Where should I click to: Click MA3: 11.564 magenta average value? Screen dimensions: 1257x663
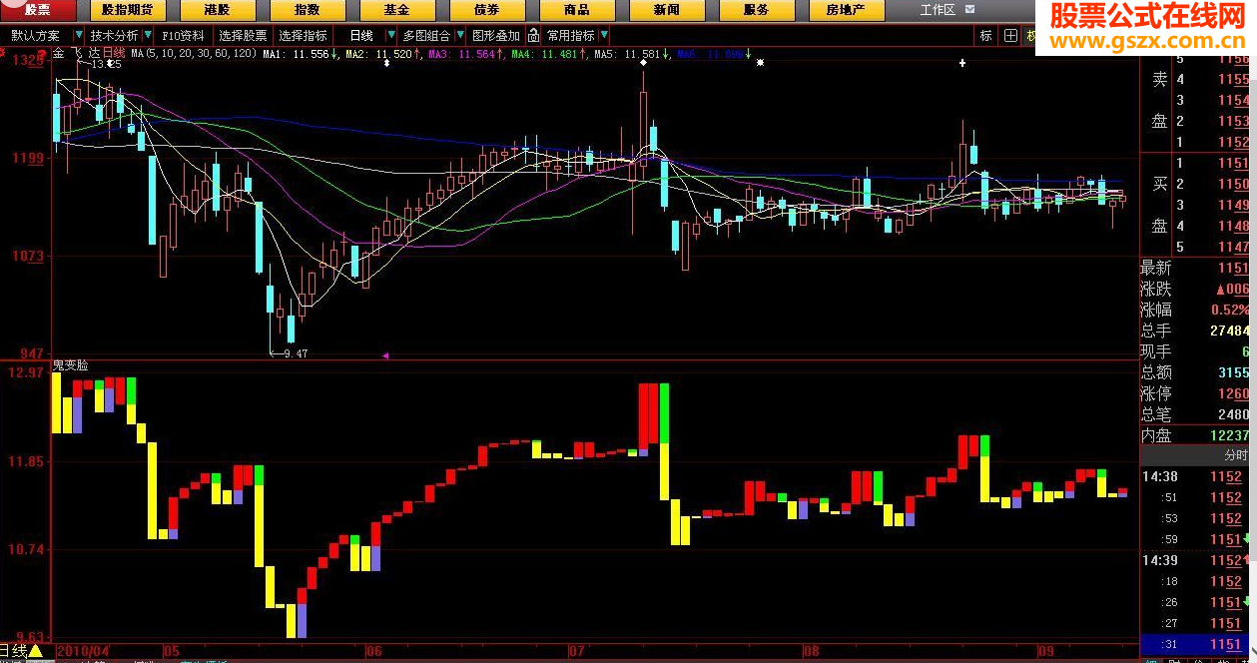[466, 54]
